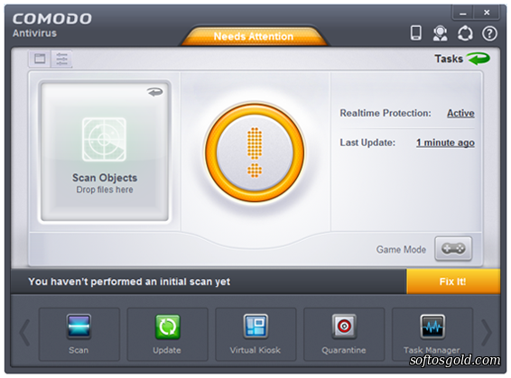Screen dimensions: 511x378
Task: Click the Last Update 1 minute ago link
Action: 445,143
